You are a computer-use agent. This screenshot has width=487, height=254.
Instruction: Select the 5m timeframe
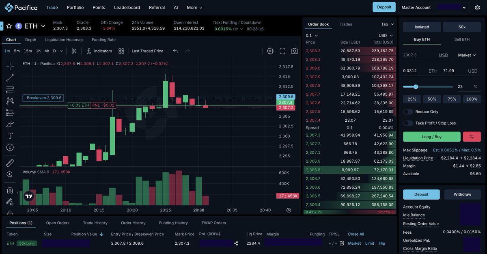point(17,51)
